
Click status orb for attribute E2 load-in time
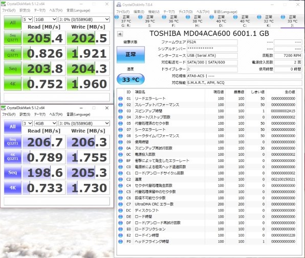point(121,236)
